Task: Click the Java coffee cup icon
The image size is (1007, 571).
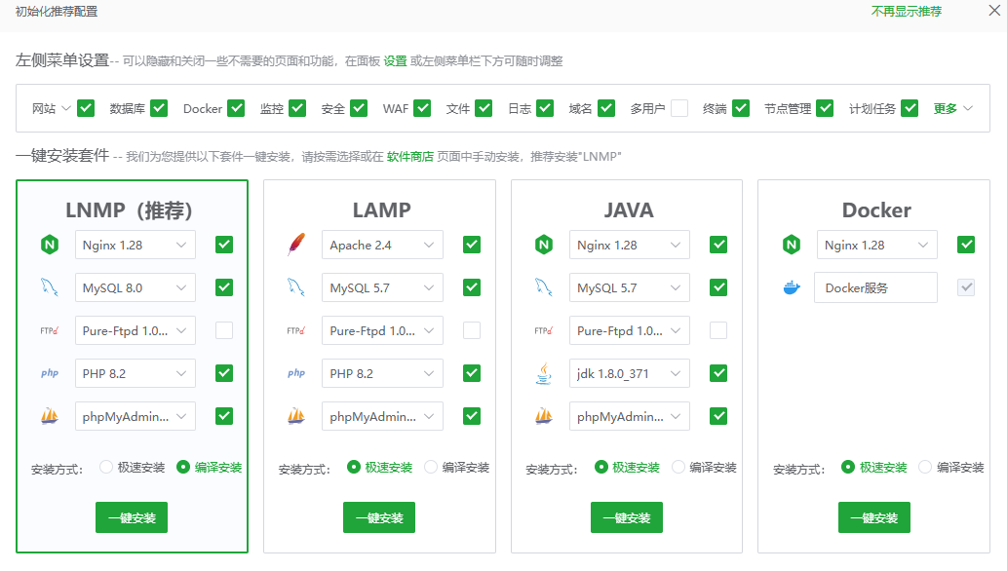Action: tap(544, 372)
